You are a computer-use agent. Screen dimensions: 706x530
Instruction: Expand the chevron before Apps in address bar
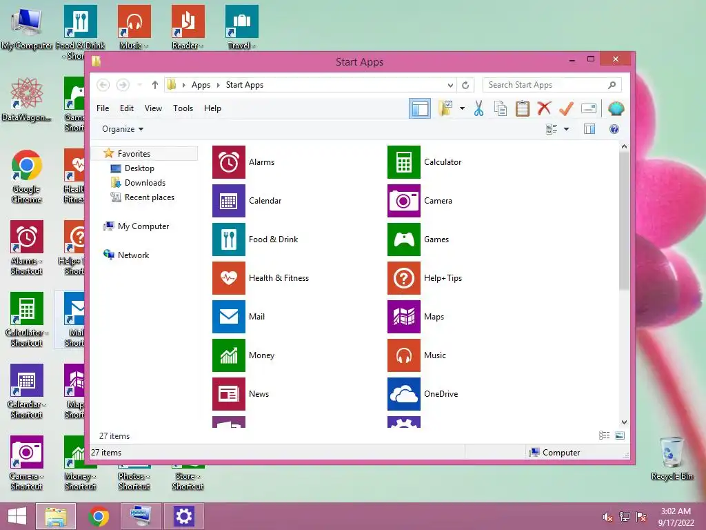point(183,85)
